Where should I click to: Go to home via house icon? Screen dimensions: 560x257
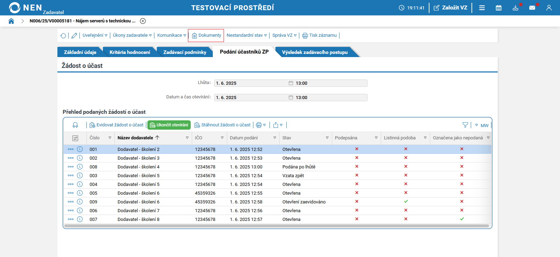click(x=11, y=21)
